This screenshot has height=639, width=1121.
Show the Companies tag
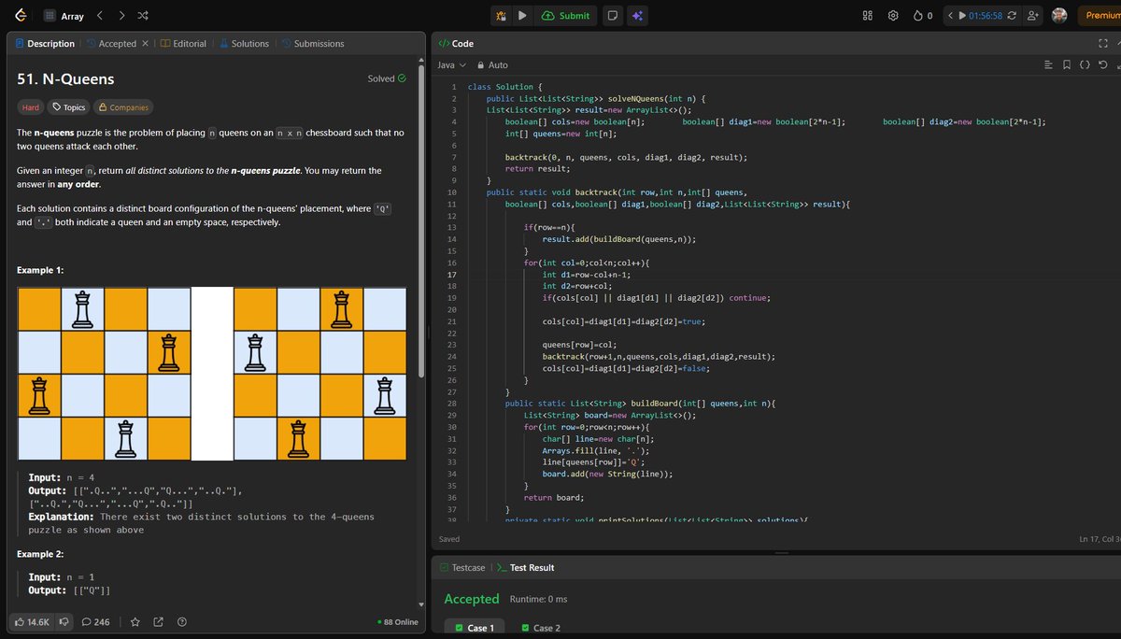123,107
